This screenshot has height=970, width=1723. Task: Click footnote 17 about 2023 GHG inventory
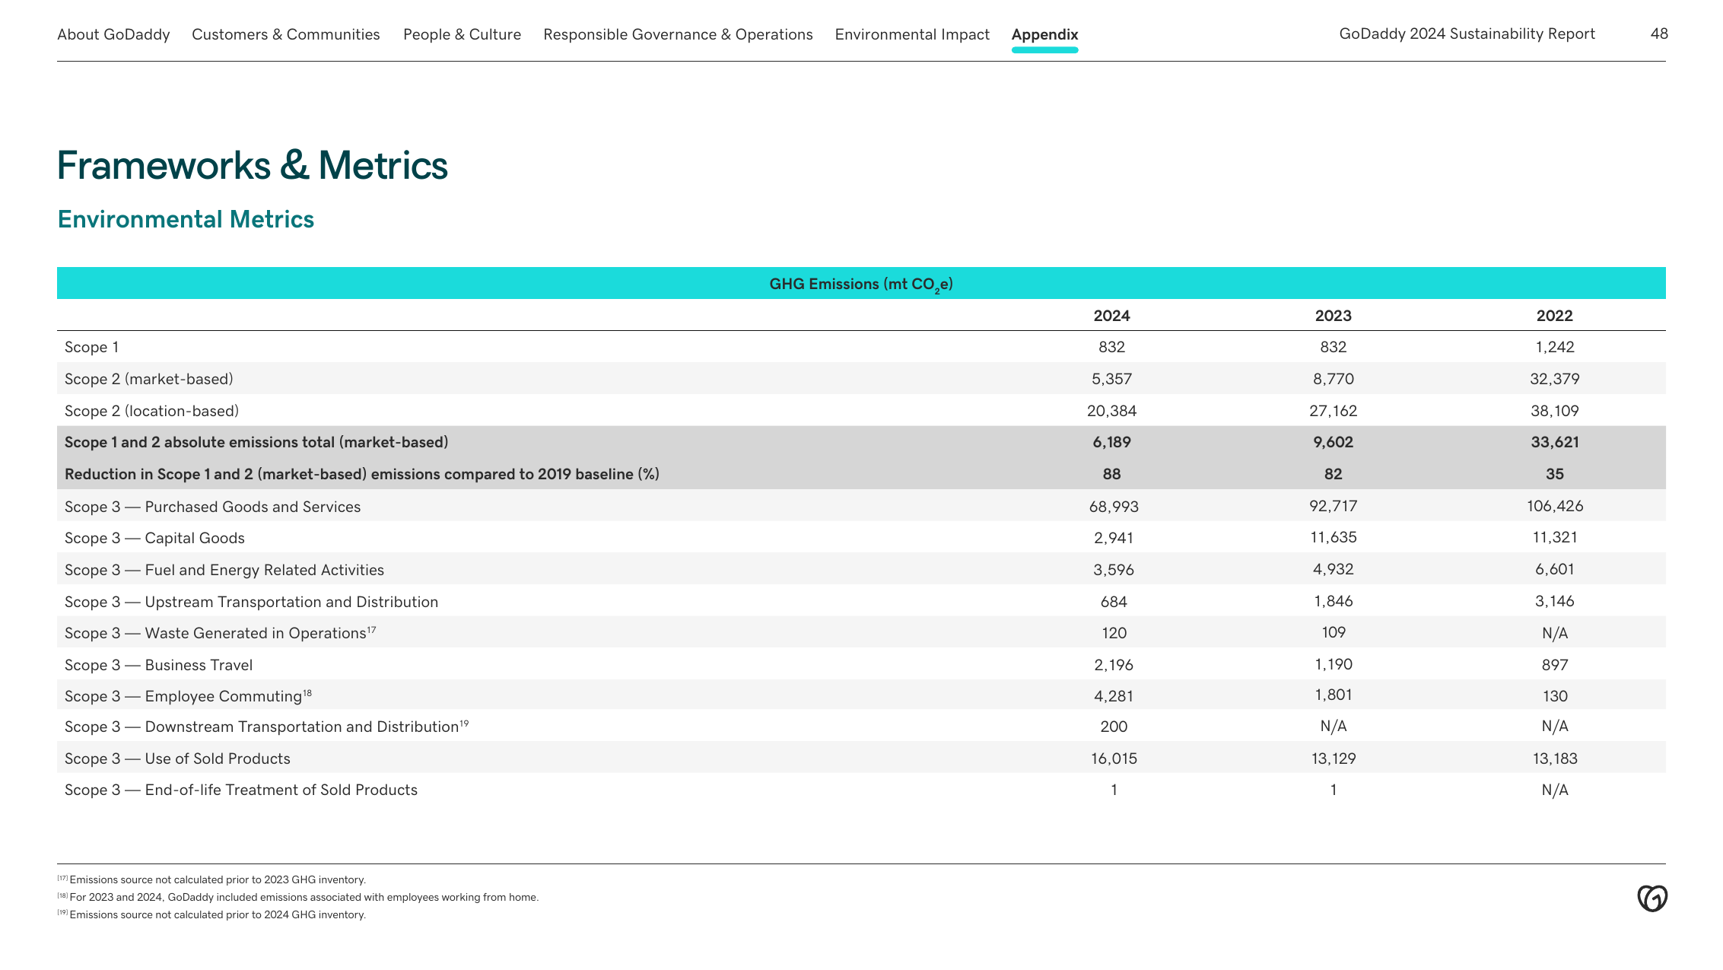(x=211, y=879)
